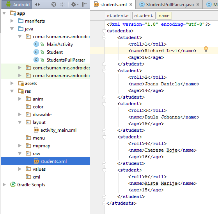Open the StudentsPullParser class in tree
218x214 pixels.
[66, 60]
